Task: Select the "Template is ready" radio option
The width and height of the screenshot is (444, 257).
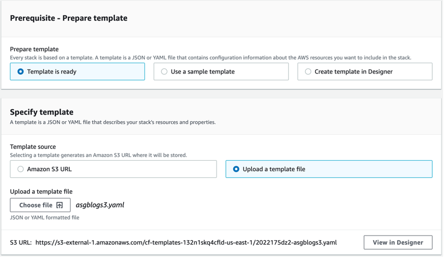Action: coord(20,72)
